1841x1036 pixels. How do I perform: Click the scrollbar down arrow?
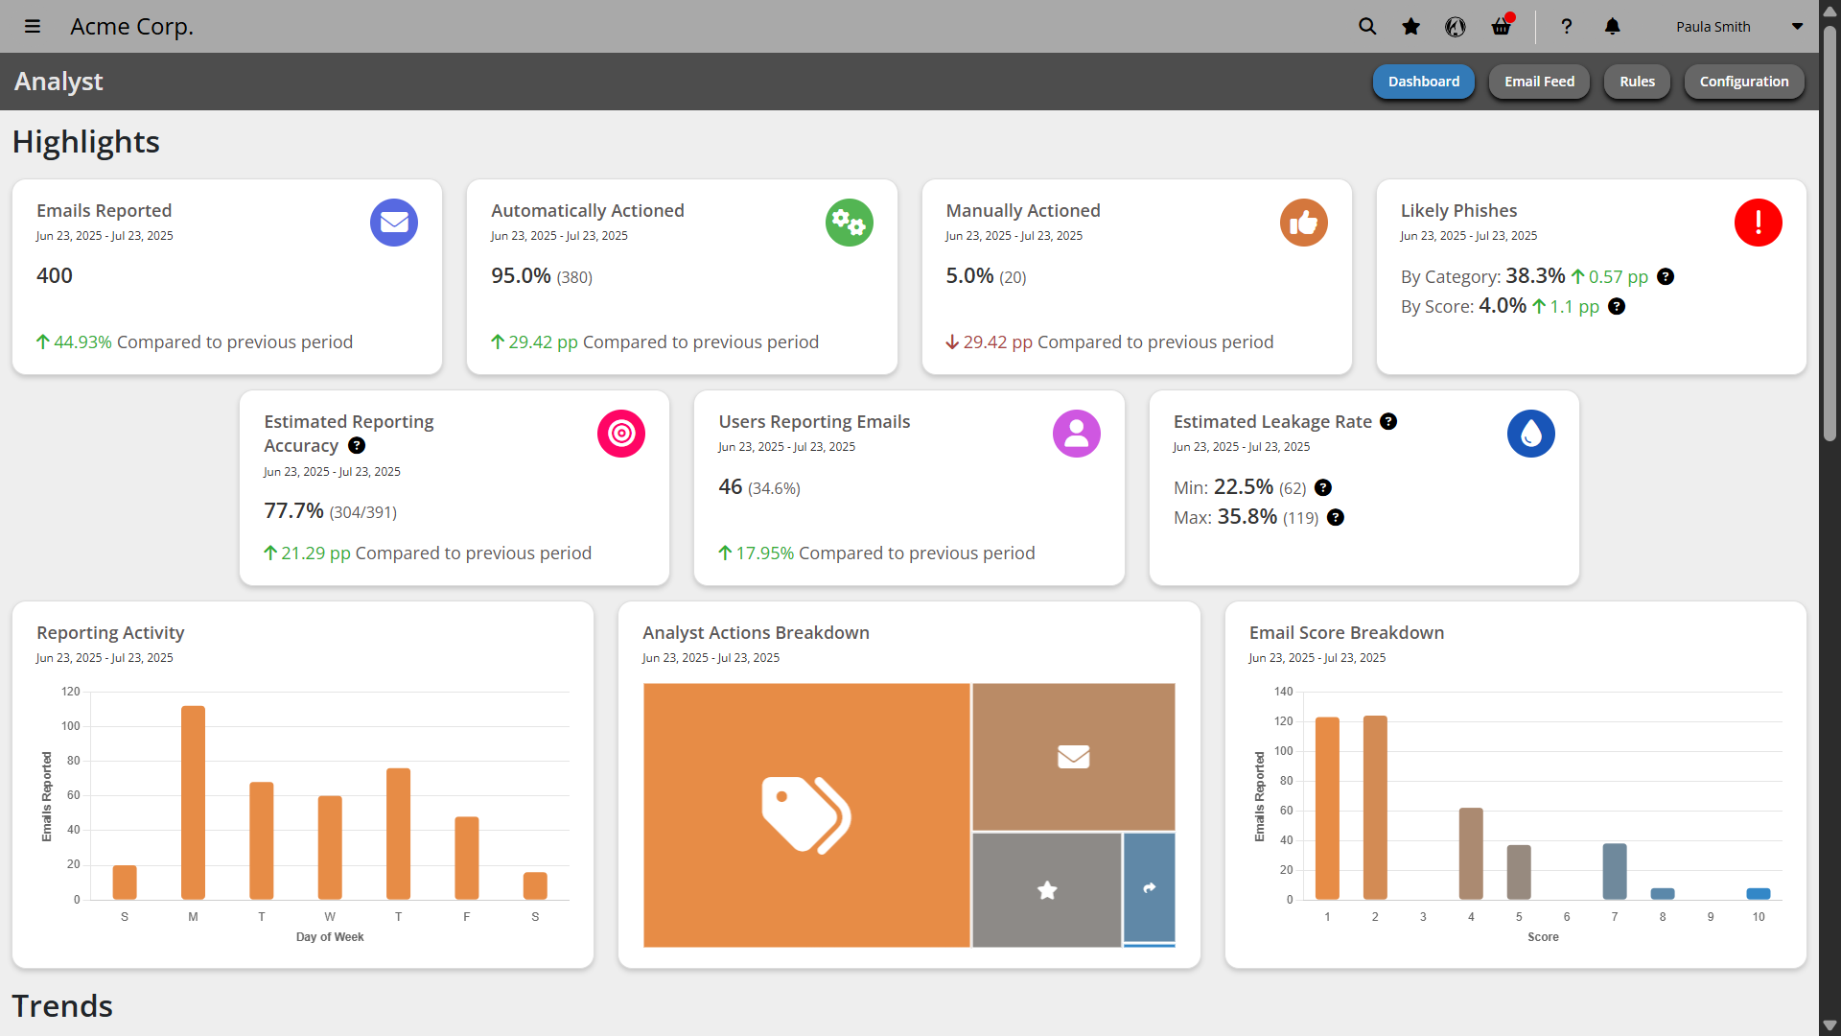point(1829,1025)
